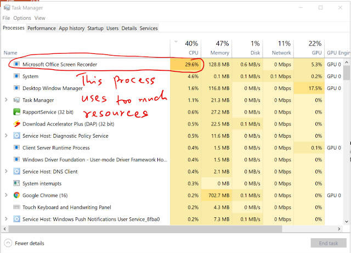Collapse to Fewer details
The height and width of the screenshot is (253, 351).
click(24, 243)
